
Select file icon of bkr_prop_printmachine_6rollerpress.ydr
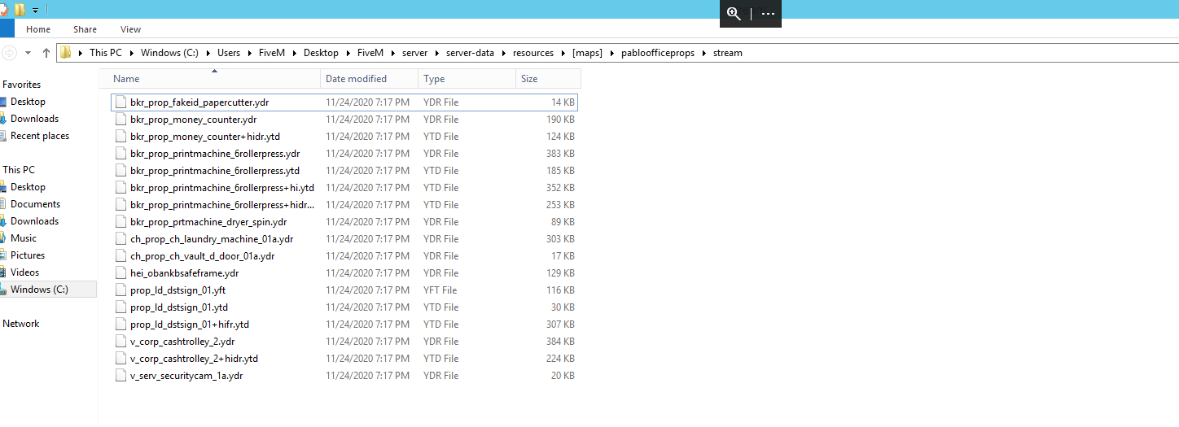click(x=121, y=154)
